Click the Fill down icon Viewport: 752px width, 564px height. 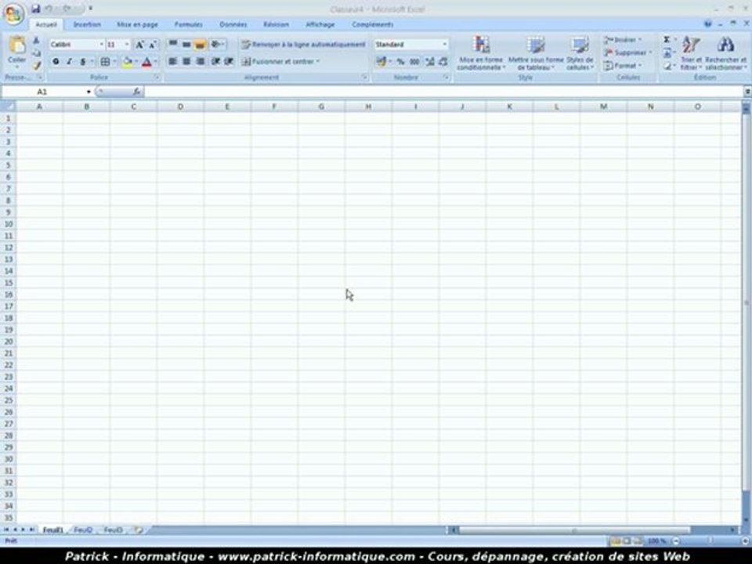tap(667, 52)
